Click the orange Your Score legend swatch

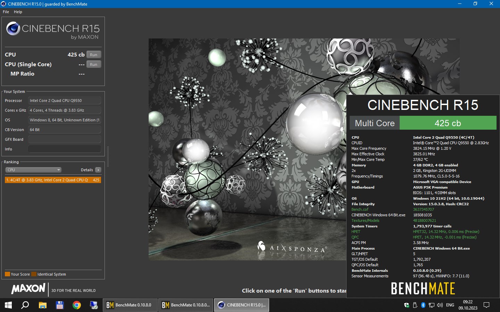tap(7, 274)
